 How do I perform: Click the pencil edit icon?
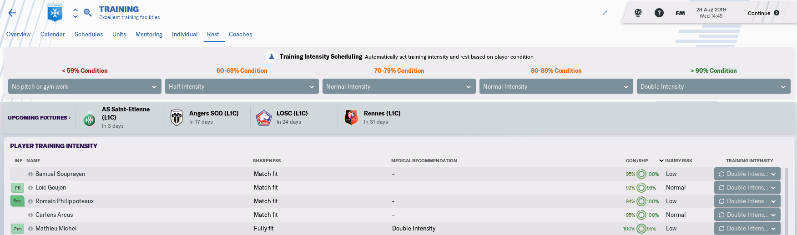[605, 13]
